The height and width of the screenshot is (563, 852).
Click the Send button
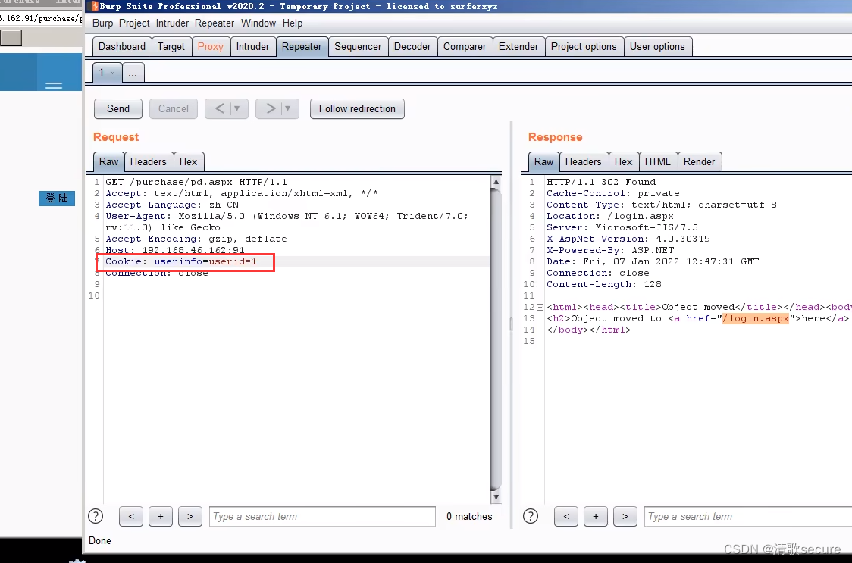click(x=118, y=108)
